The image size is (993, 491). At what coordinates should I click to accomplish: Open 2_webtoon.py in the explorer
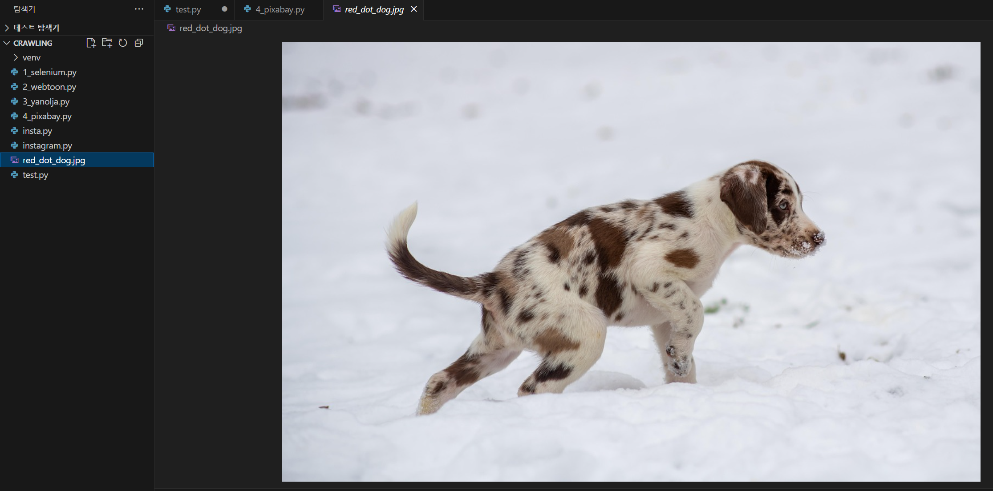pos(49,87)
